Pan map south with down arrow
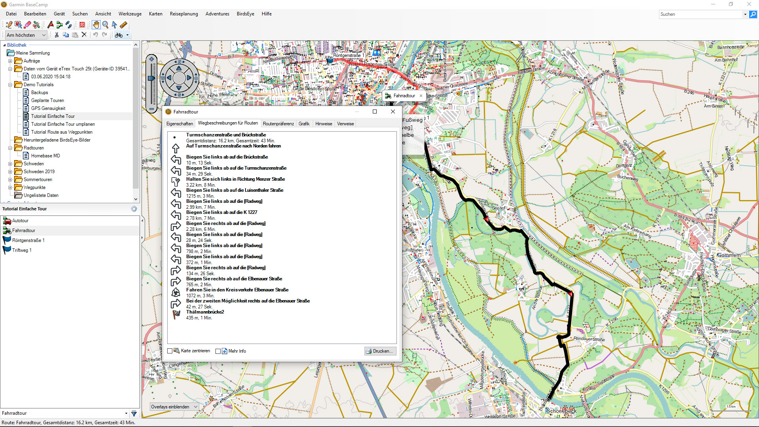Screen dimensions: 759x427 [x=179, y=88]
